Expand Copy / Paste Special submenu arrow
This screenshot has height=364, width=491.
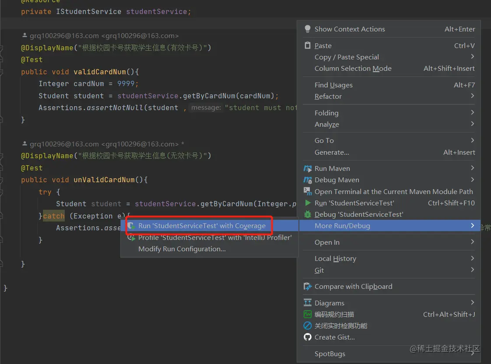pyautogui.click(x=472, y=57)
